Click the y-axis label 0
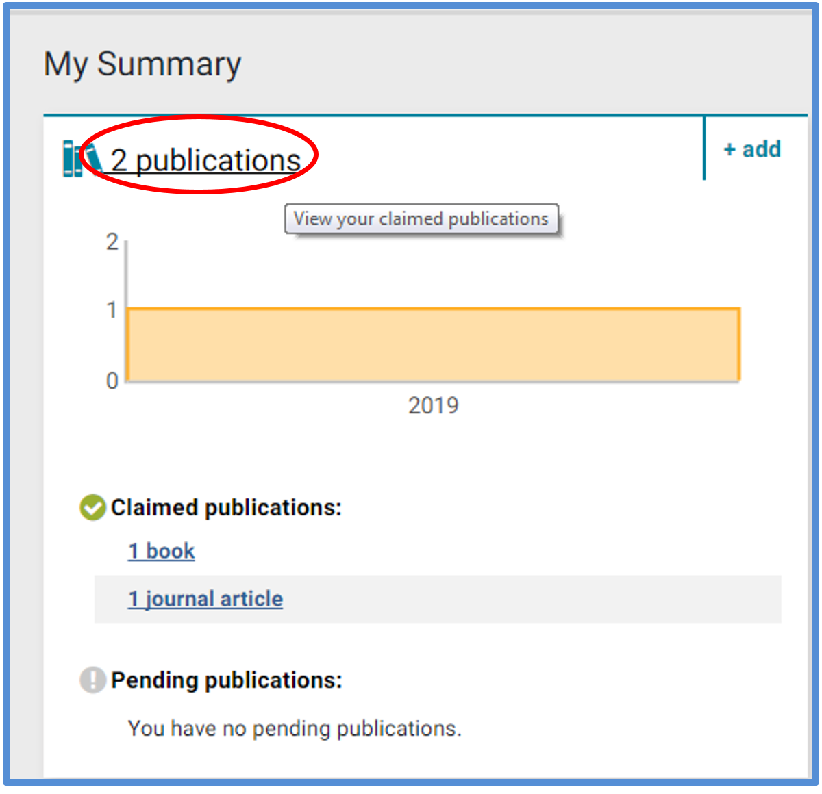 click(x=112, y=381)
